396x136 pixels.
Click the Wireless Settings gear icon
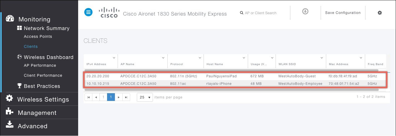point(9,99)
